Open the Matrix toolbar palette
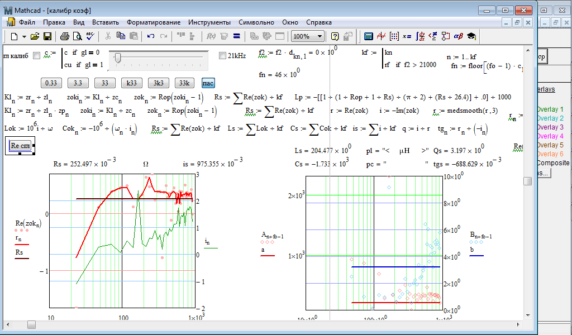 [394, 36]
